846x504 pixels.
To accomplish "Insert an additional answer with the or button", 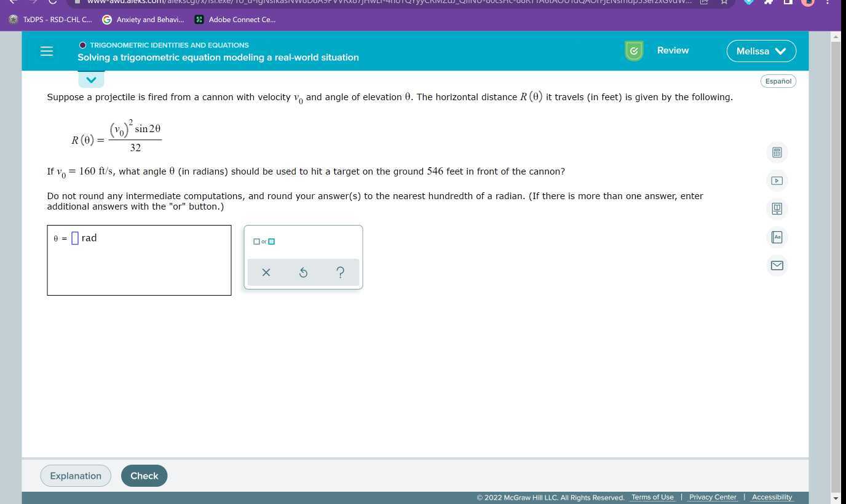I will [x=264, y=241].
